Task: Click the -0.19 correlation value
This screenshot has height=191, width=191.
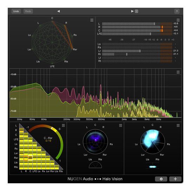Action: [48, 141]
